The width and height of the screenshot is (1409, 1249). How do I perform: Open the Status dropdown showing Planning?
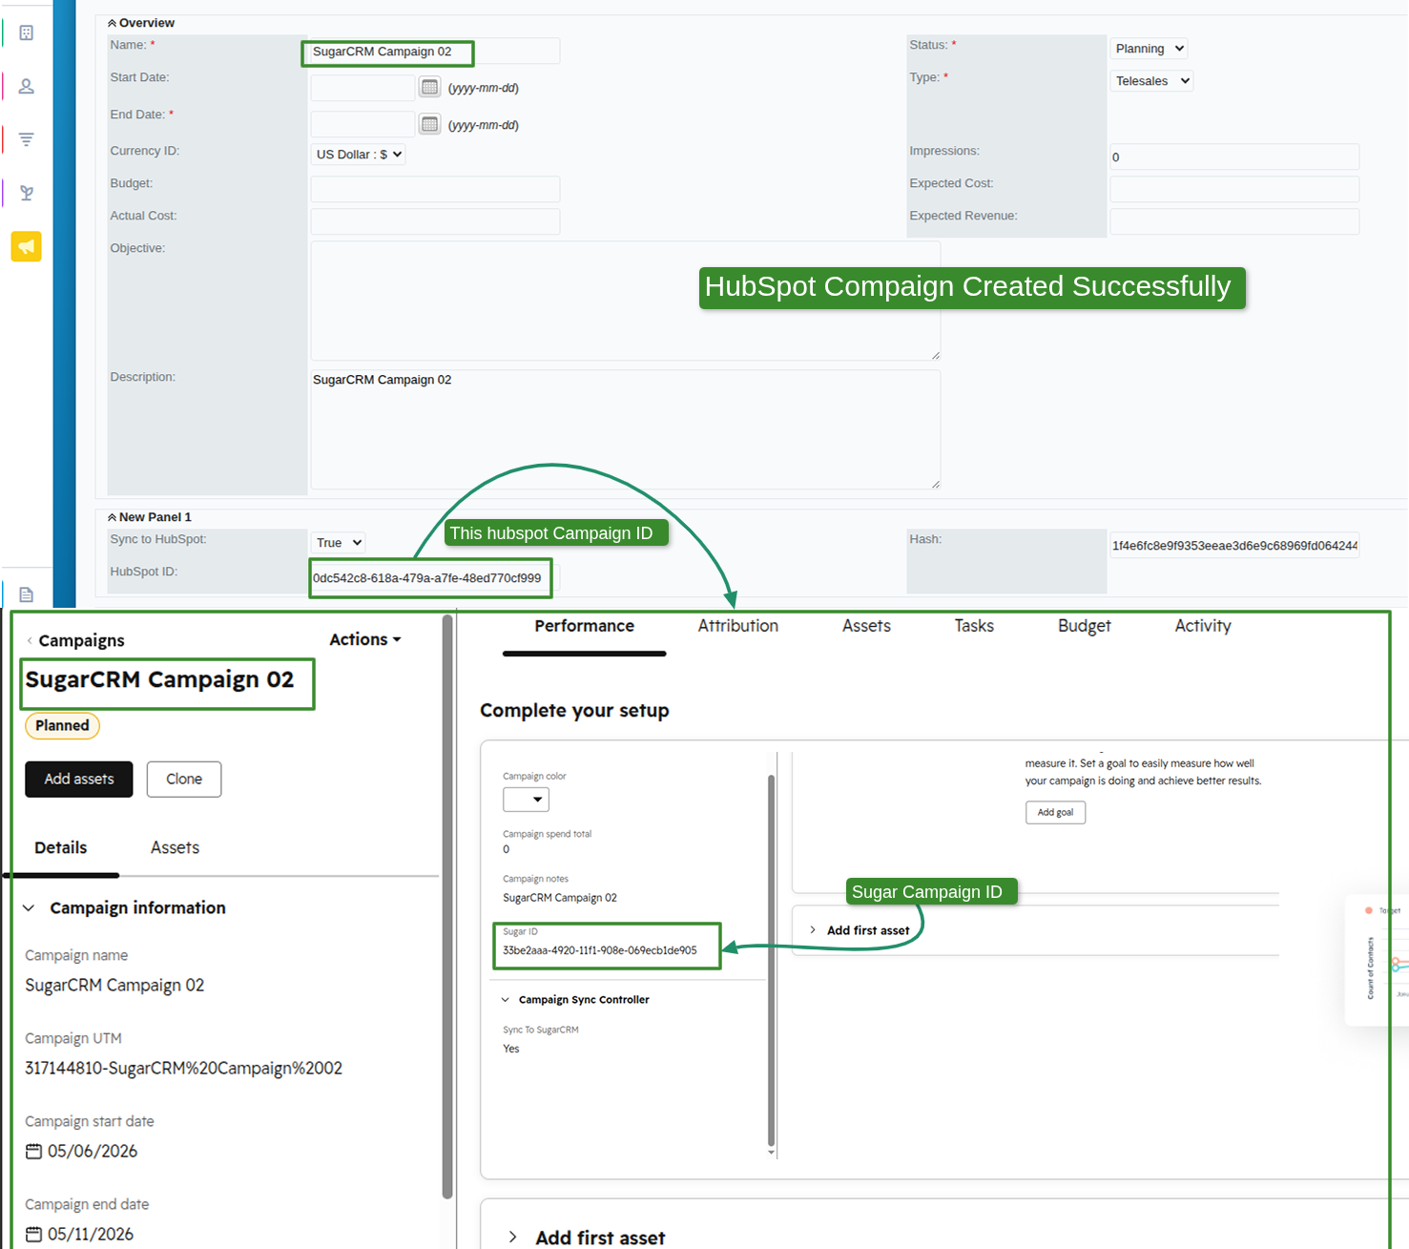[x=1149, y=49]
